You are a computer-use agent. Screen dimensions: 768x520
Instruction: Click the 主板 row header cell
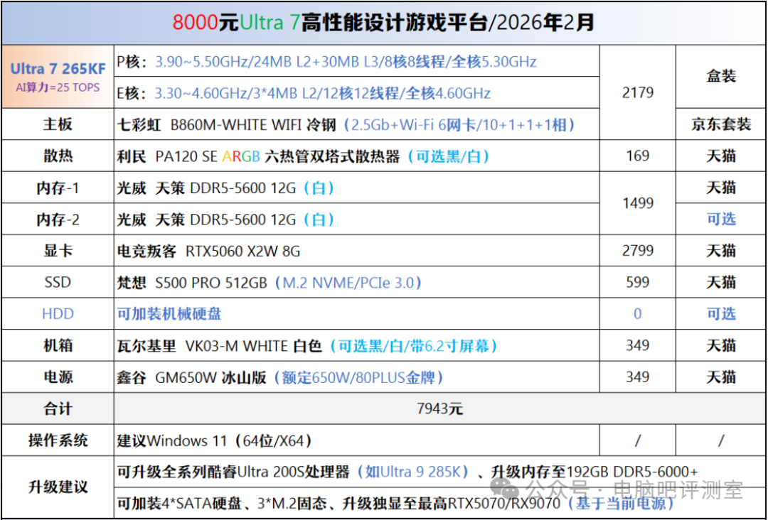[x=57, y=125]
